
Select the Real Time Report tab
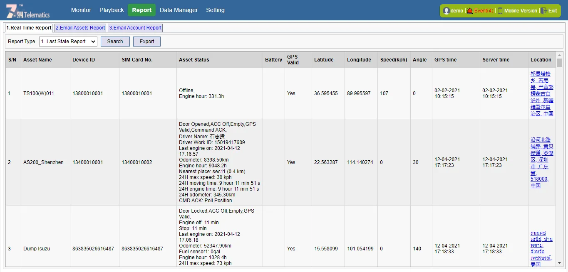point(29,28)
